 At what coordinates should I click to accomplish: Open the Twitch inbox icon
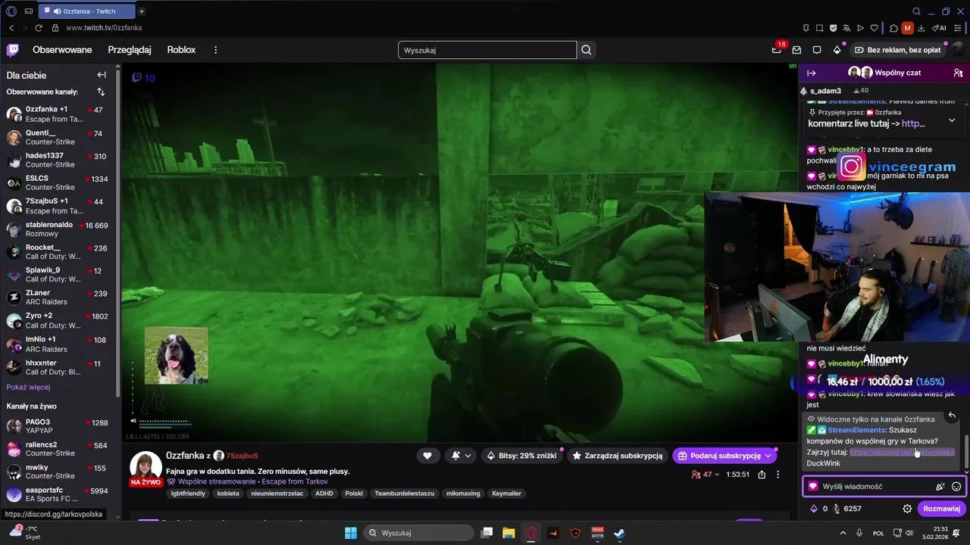[x=796, y=50]
